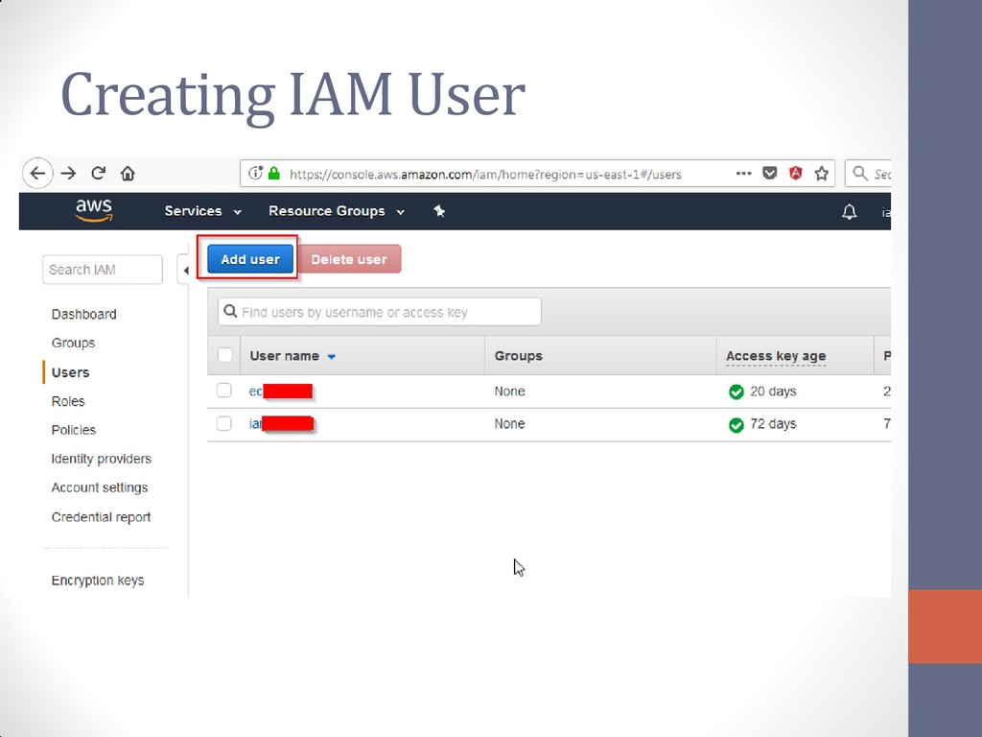Focus the Search IAM input field

tap(103, 270)
